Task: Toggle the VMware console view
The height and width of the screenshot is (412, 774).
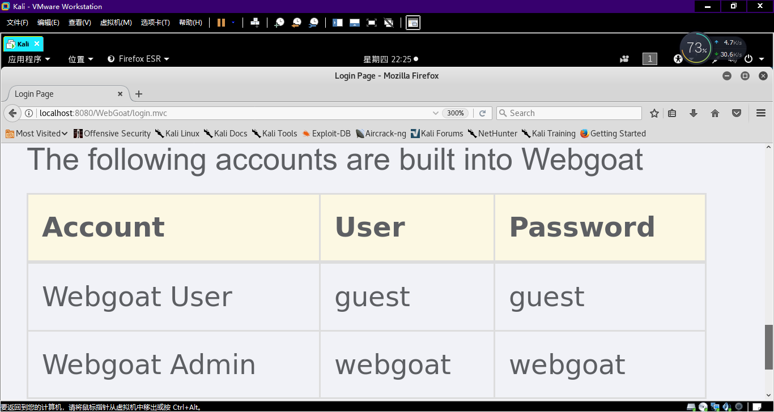Action: [413, 23]
